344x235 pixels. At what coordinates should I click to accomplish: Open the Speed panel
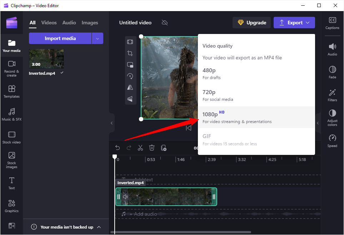coord(332,141)
